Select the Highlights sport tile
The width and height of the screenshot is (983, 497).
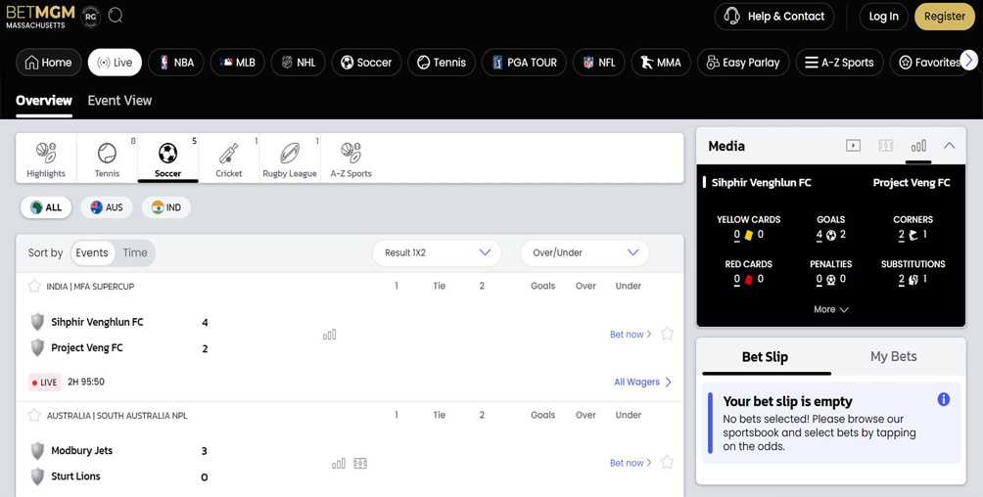click(x=46, y=158)
